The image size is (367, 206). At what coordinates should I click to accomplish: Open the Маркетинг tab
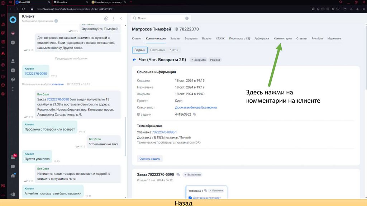(x=334, y=38)
